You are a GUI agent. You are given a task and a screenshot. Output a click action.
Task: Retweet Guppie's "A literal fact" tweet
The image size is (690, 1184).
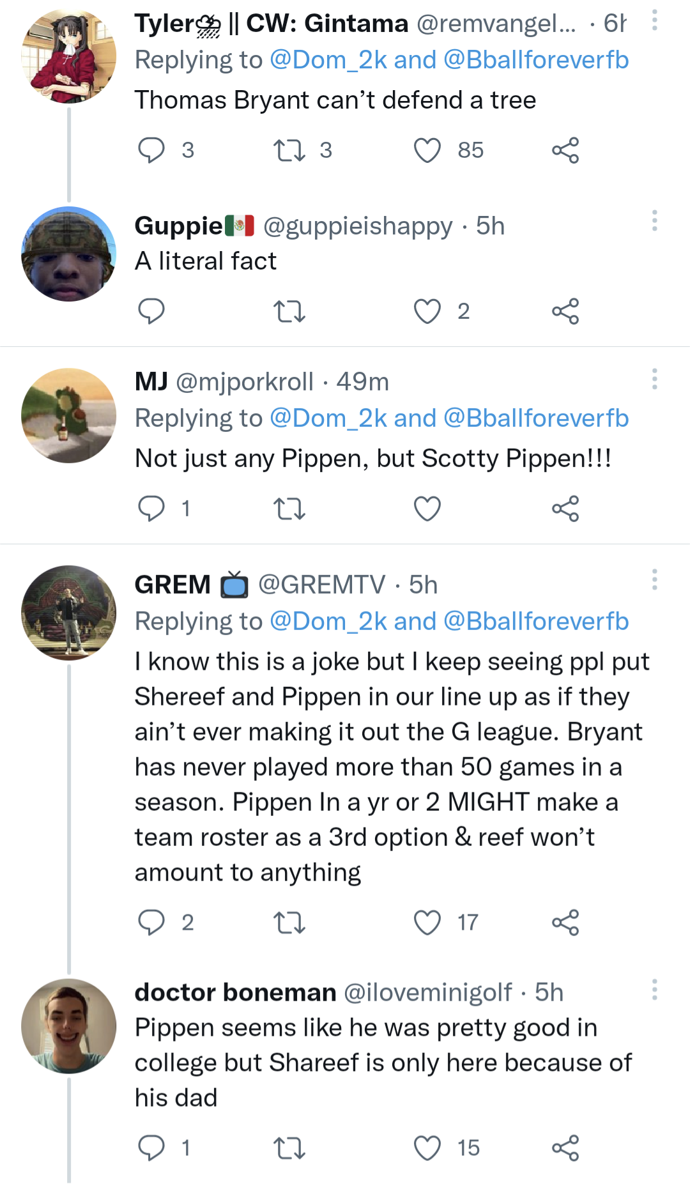click(289, 312)
